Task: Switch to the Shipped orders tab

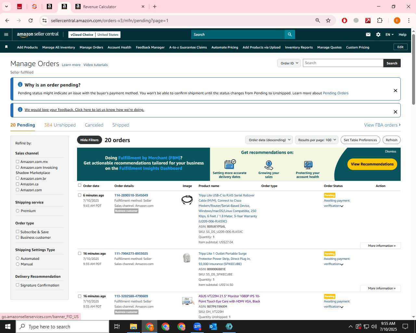Action: 121,125
